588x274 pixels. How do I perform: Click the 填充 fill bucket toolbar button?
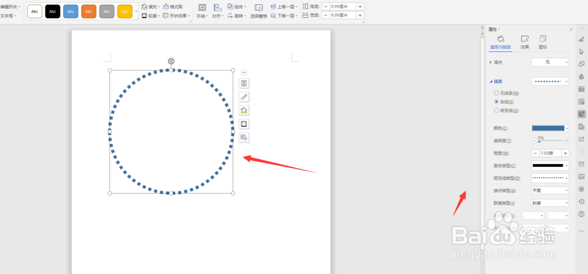pos(151,6)
